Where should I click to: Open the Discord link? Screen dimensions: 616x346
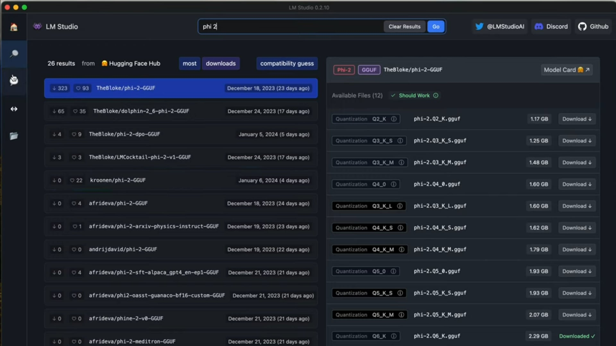click(551, 27)
